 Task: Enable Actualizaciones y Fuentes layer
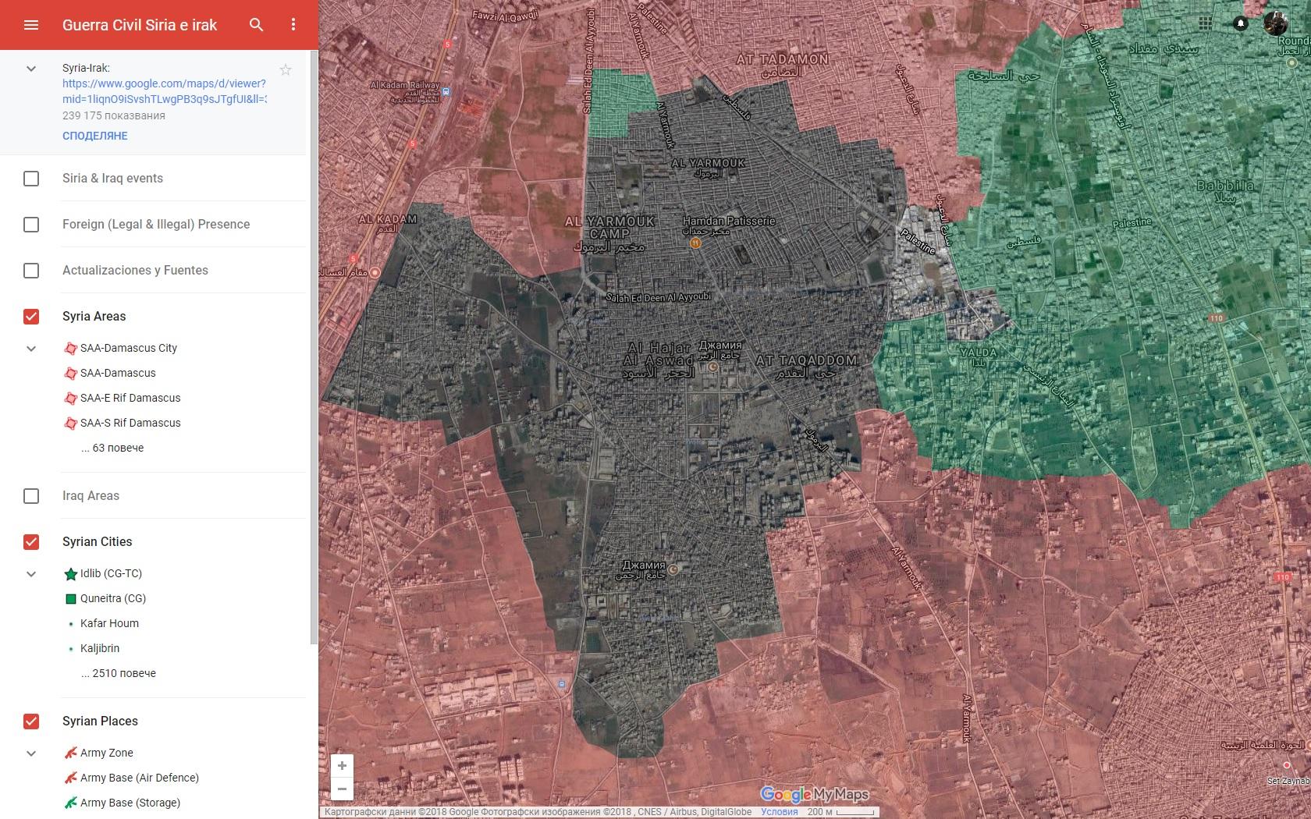point(31,271)
